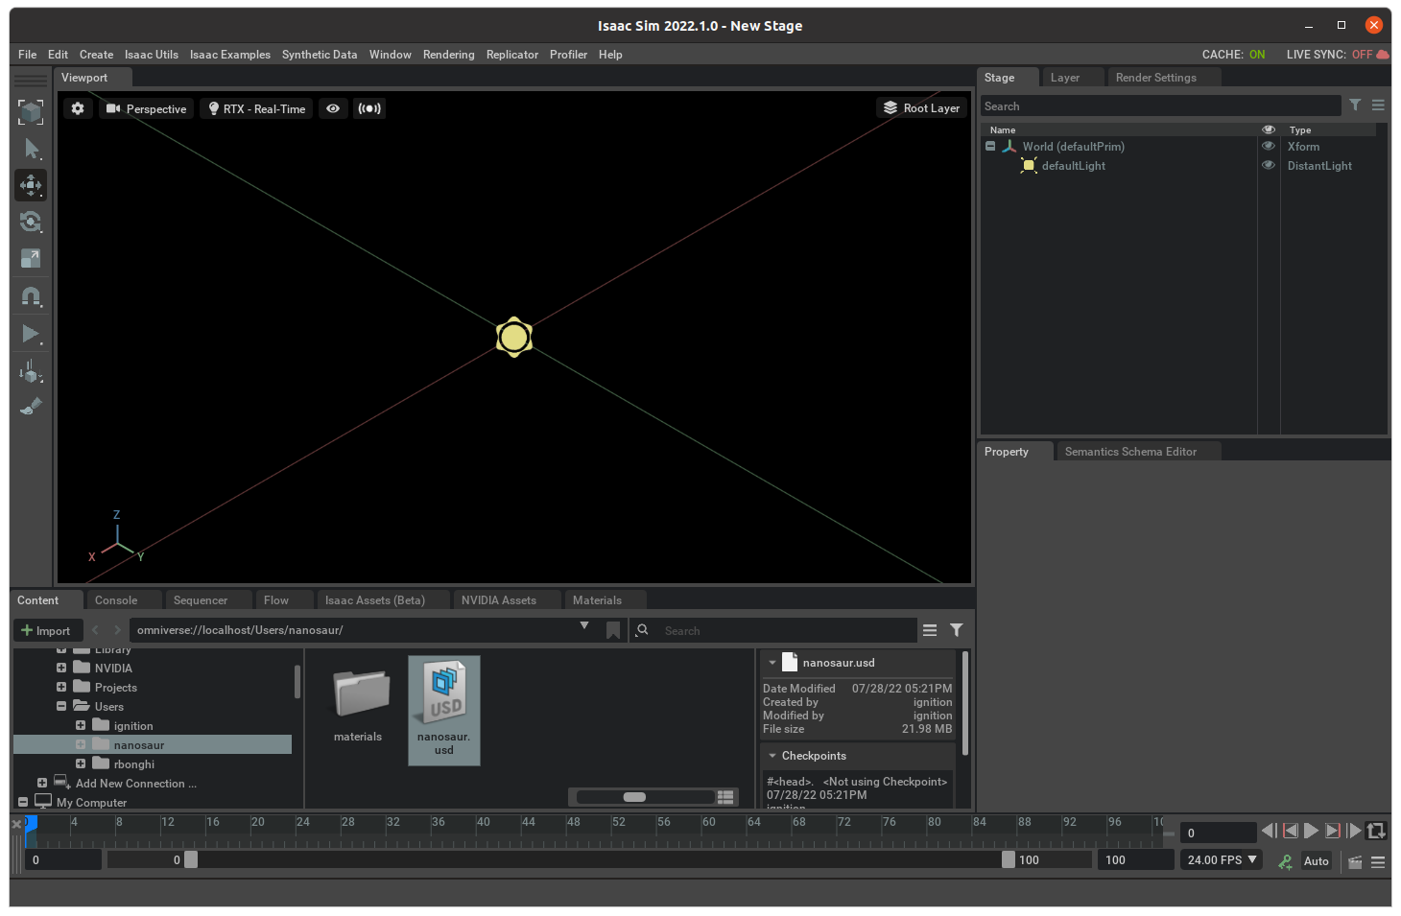Toggle CACHE ON indicator
The image size is (1401, 916).
(1233, 55)
